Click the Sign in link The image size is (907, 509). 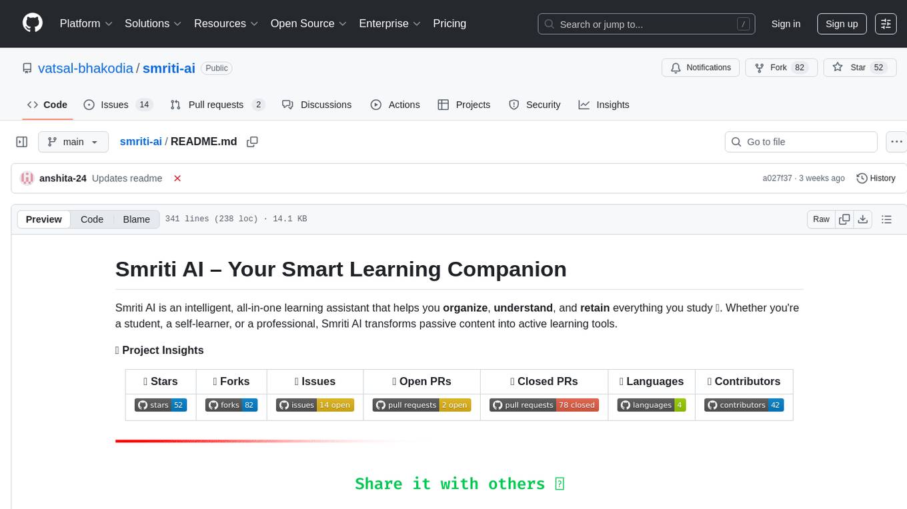[x=786, y=24]
